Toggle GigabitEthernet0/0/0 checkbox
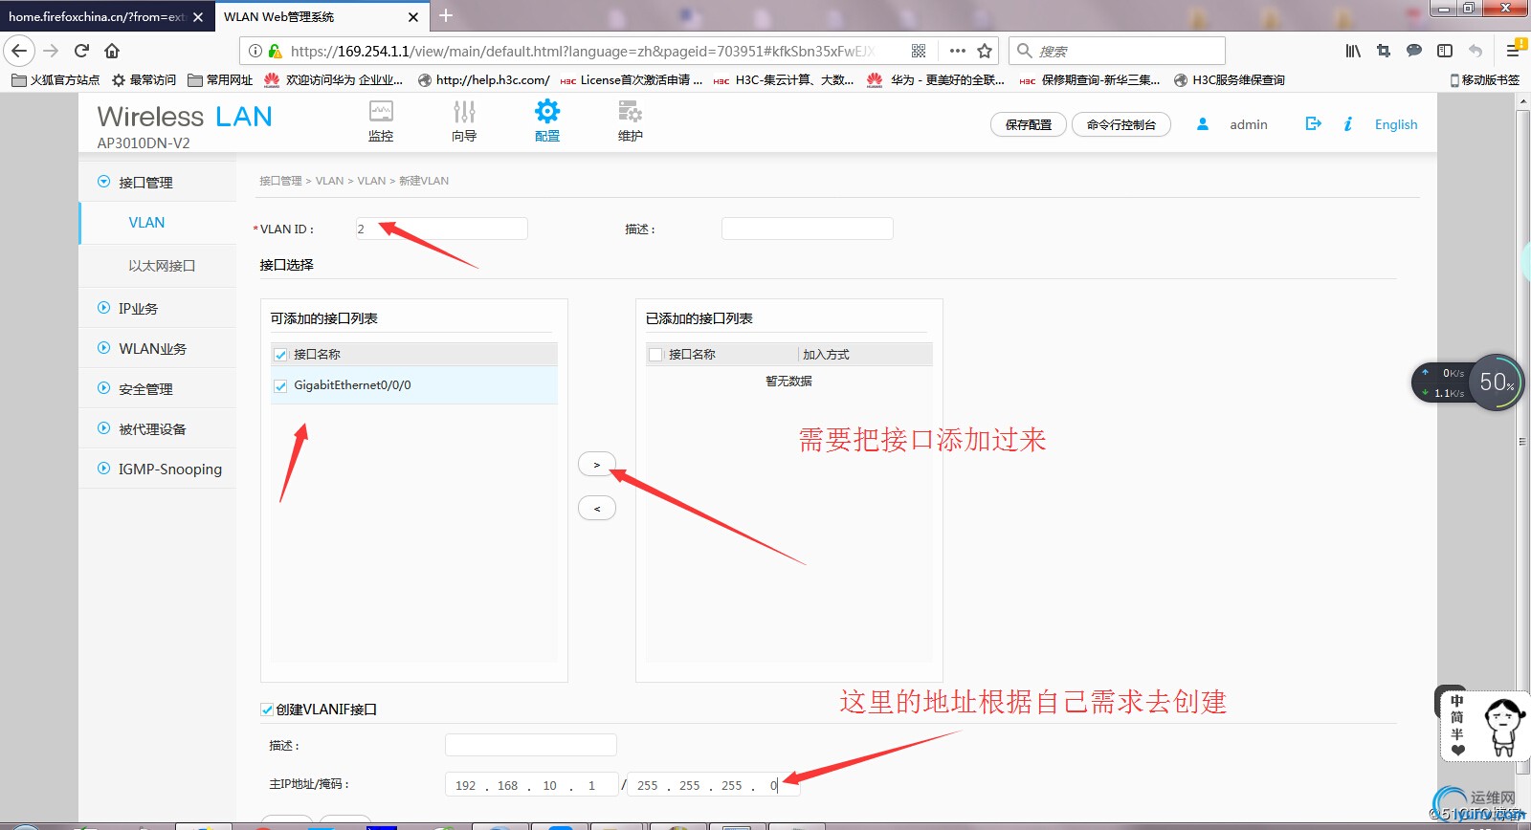This screenshot has width=1531, height=830. click(280, 386)
